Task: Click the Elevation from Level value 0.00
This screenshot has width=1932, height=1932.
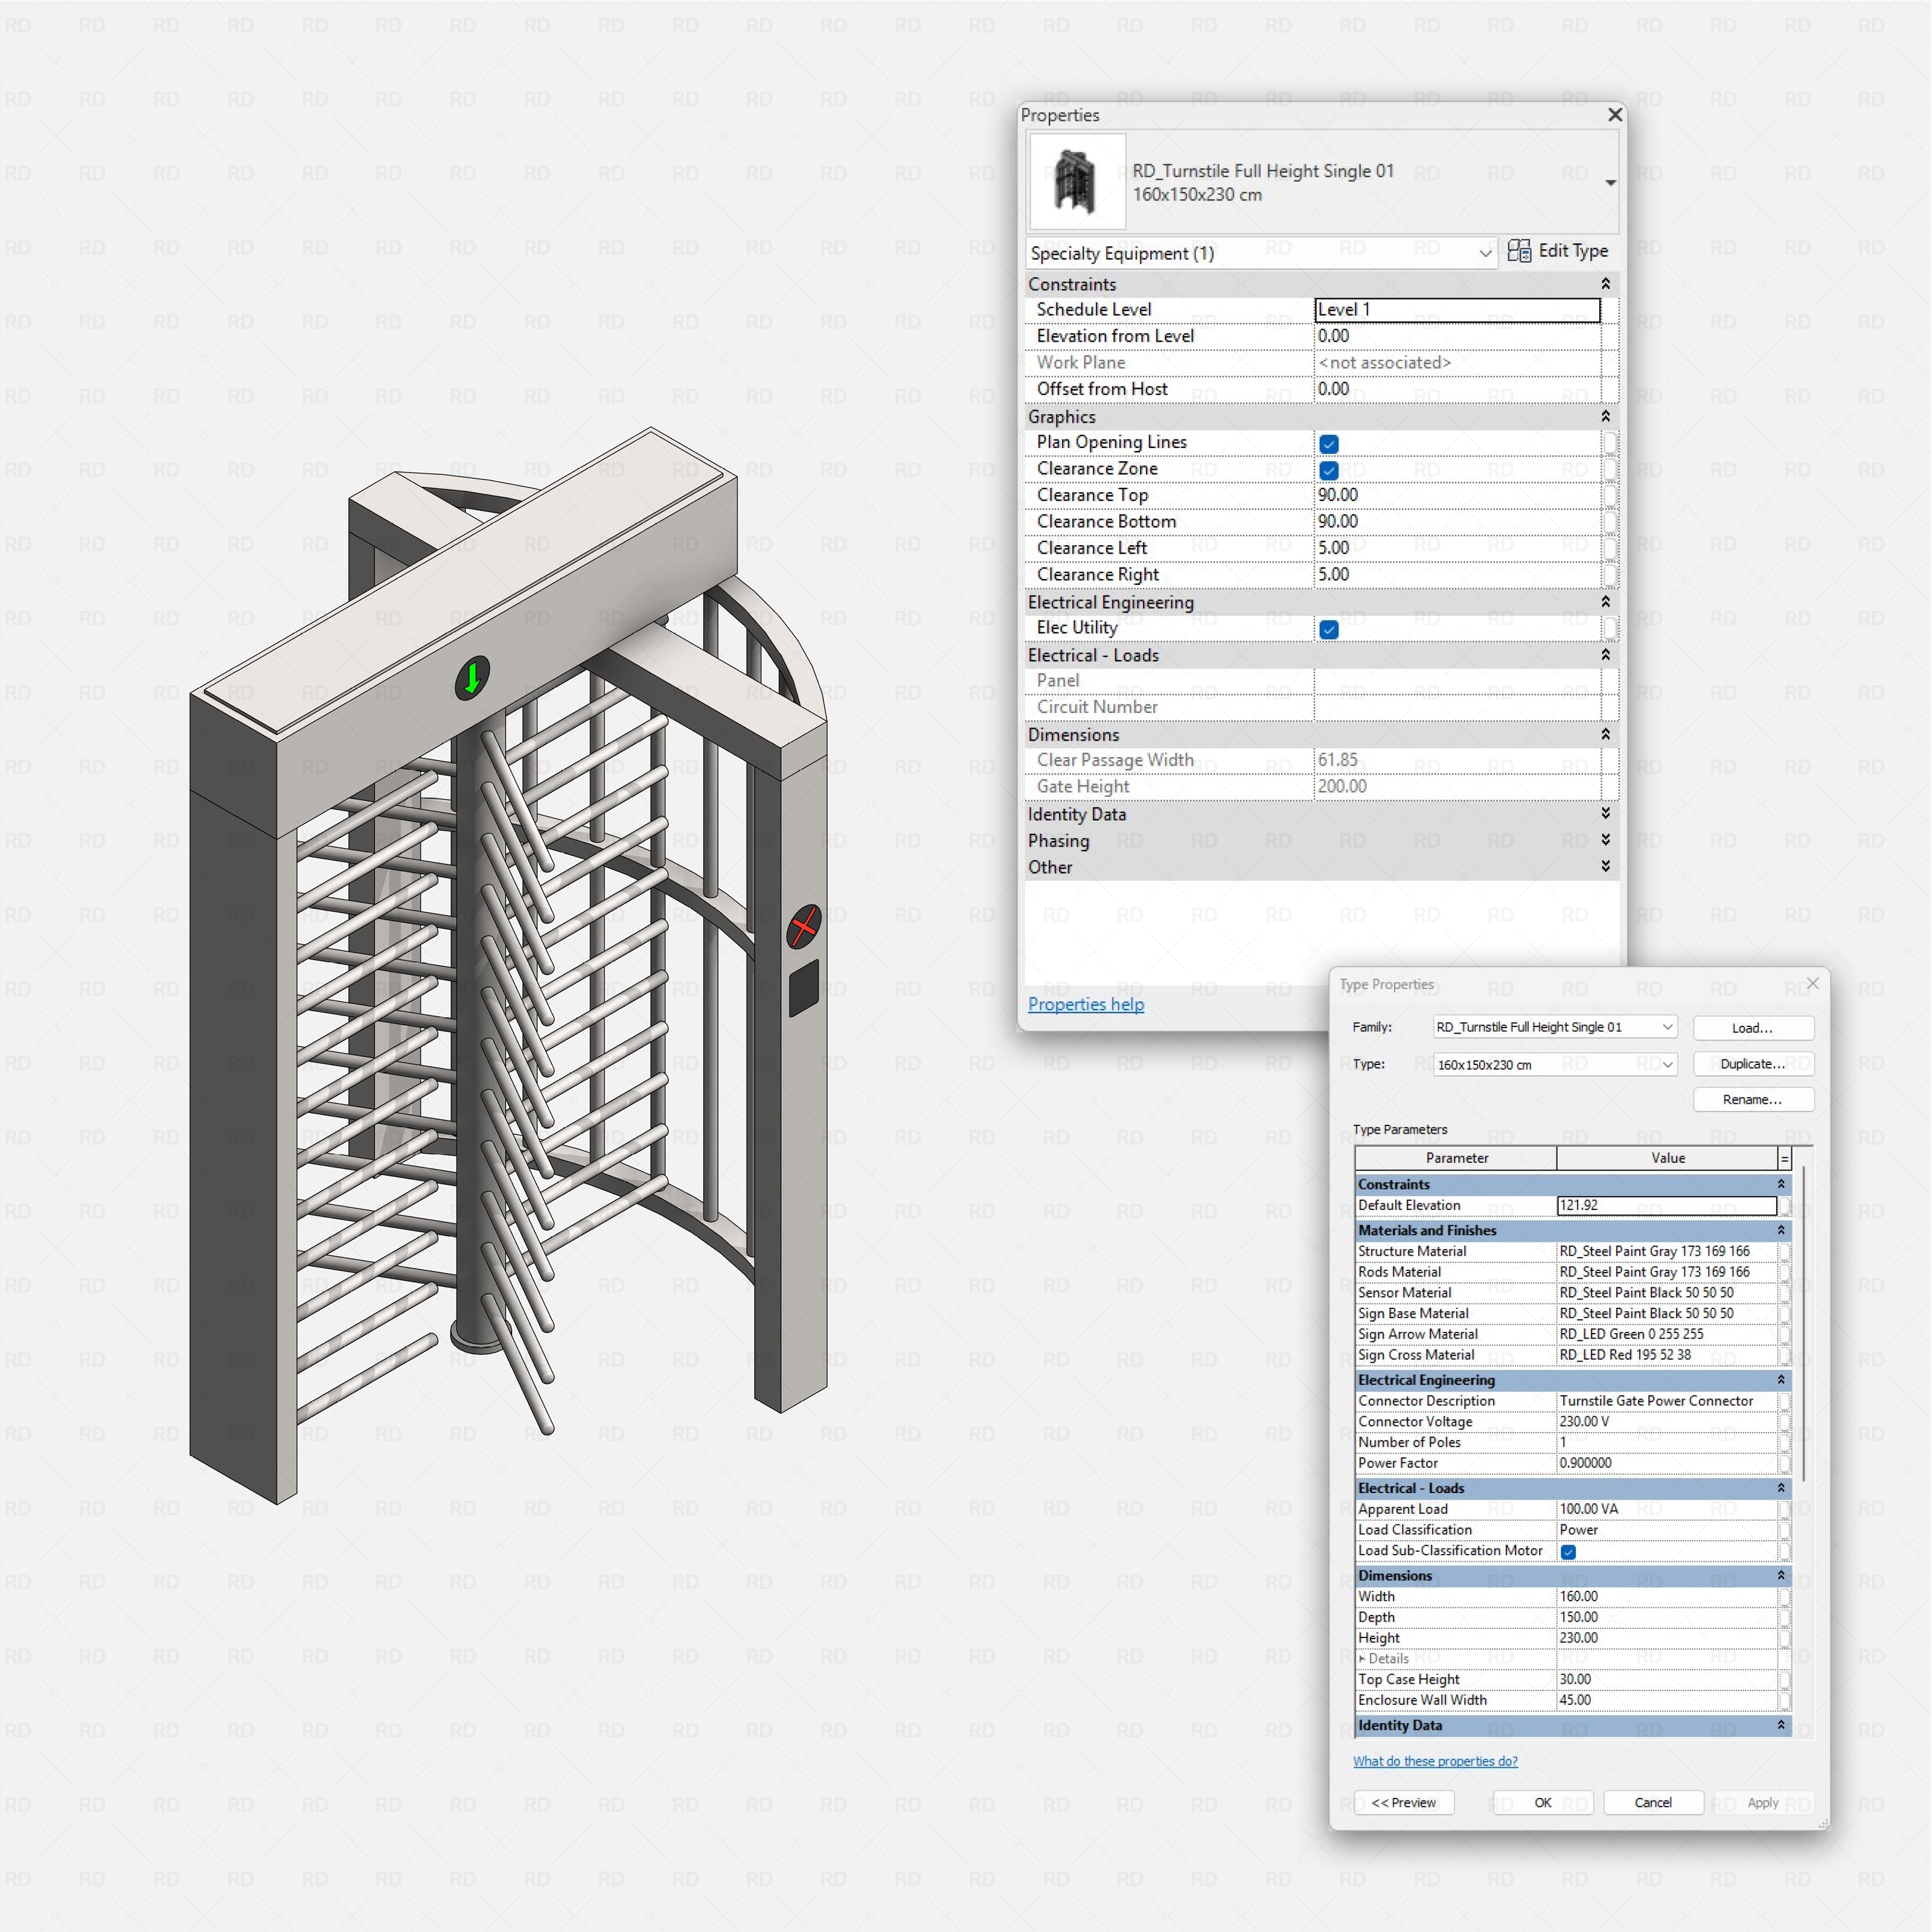Action: pos(1457,336)
